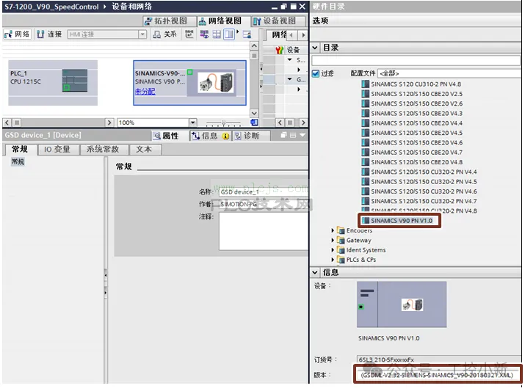Click the table grid view icon in toolbar
Viewport: 525px width, 391px height.
click(x=217, y=34)
